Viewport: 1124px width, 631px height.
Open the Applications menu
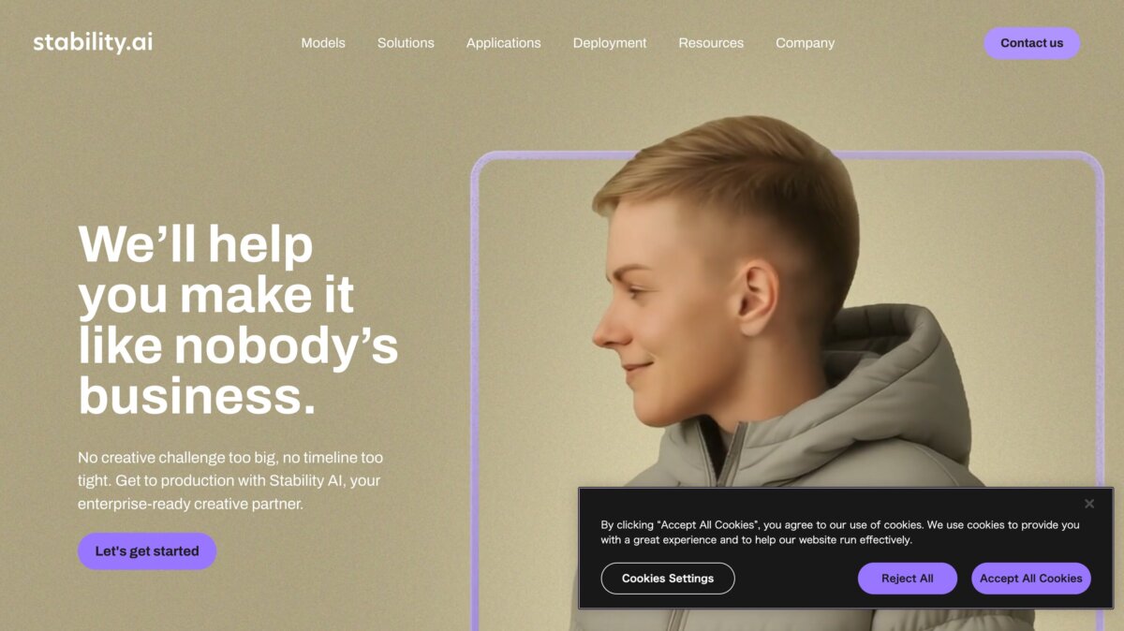pyautogui.click(x=503, y=43)
